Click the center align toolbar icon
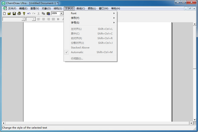The image size is (198, 132). click(44, 19)
